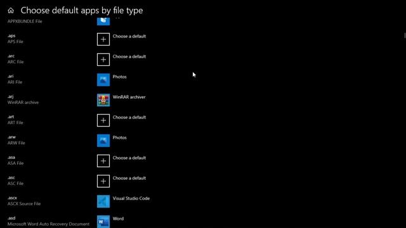The width and height of the screenshot is (406, 228).
Task: Select the .arw extension text
Action: pos(11,137)
